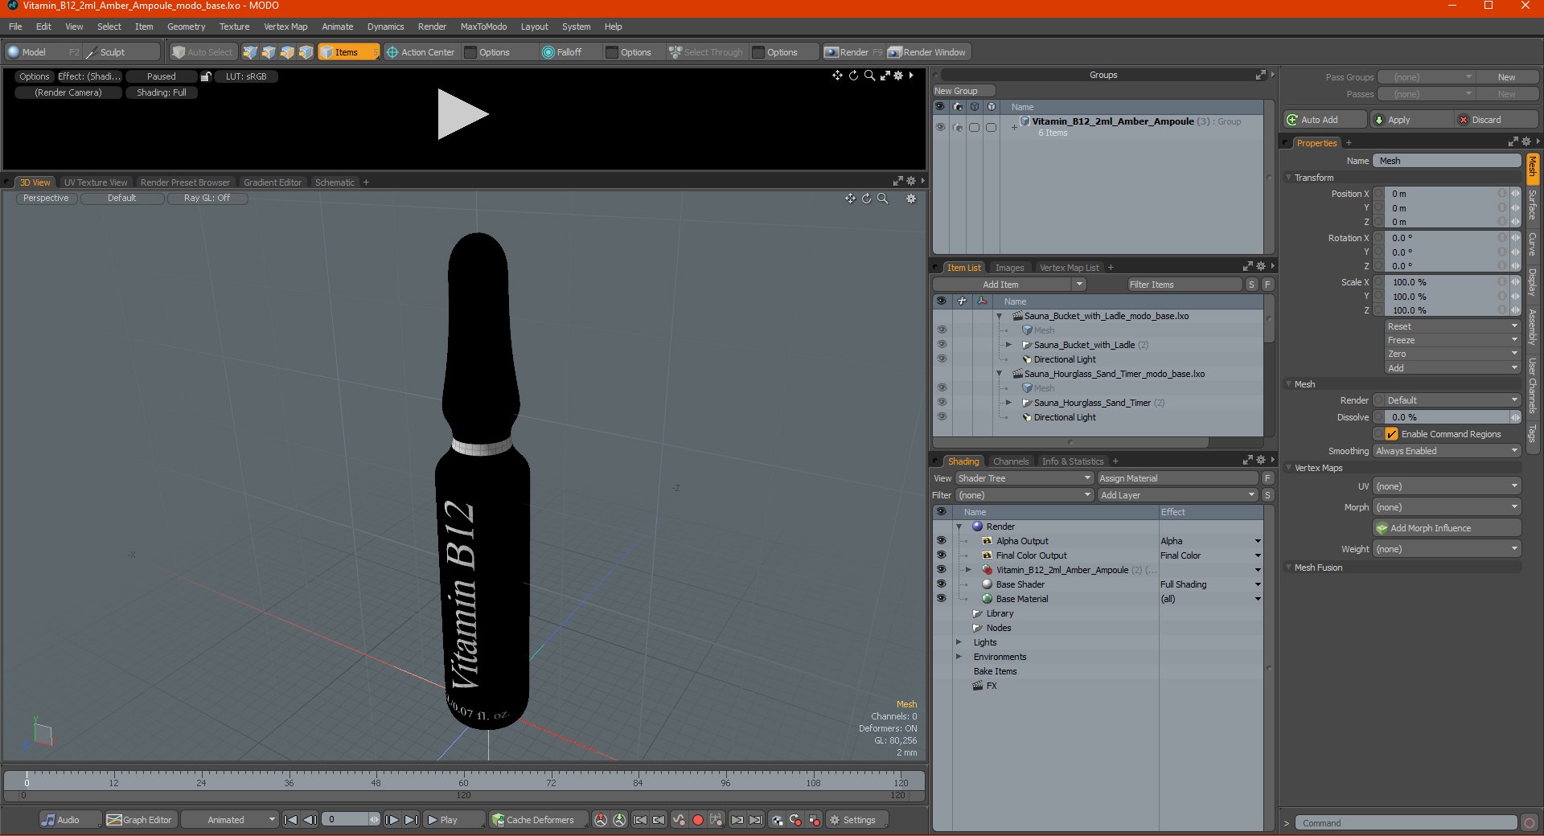Go to first frame in transport
The image size is (1544, 836).
291,820
